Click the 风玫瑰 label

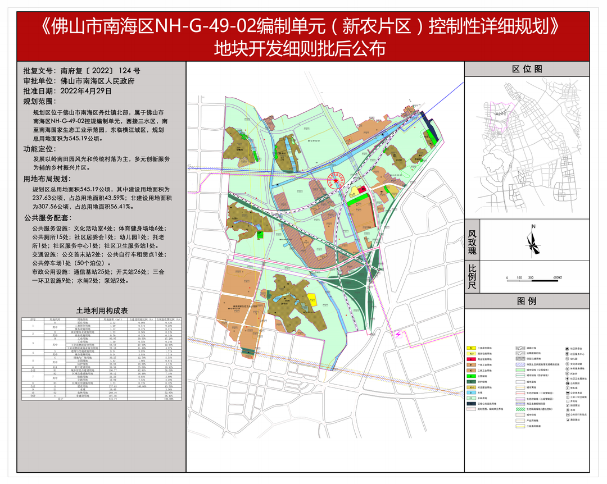(x=472, y=242)
